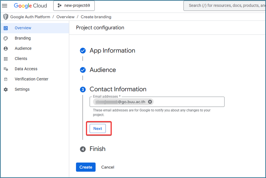Select Branding in the sidebar
The width and height of the screenshot is (266, 178).
[x=23, y=38]
